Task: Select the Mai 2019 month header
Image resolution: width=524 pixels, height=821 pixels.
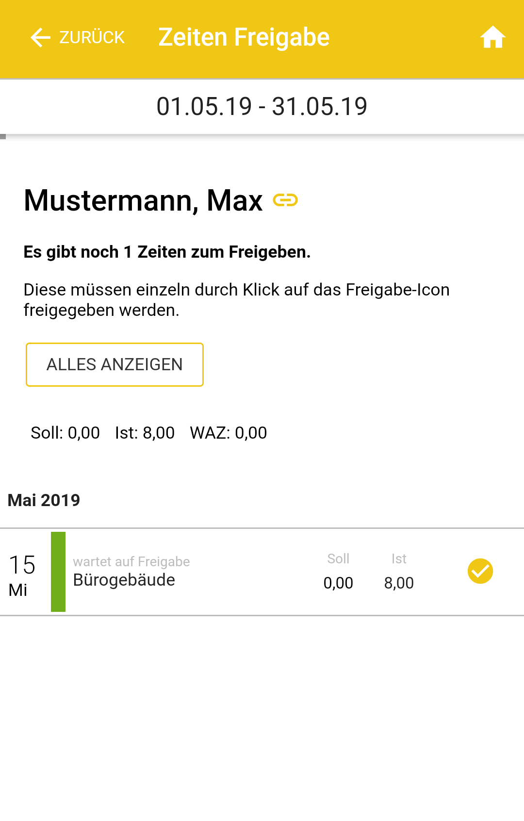Action: pos(44,500)
